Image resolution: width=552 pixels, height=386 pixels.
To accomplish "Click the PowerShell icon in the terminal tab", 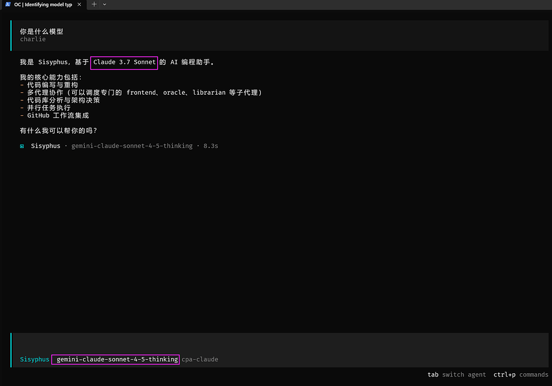I will [x=8, y=5].
